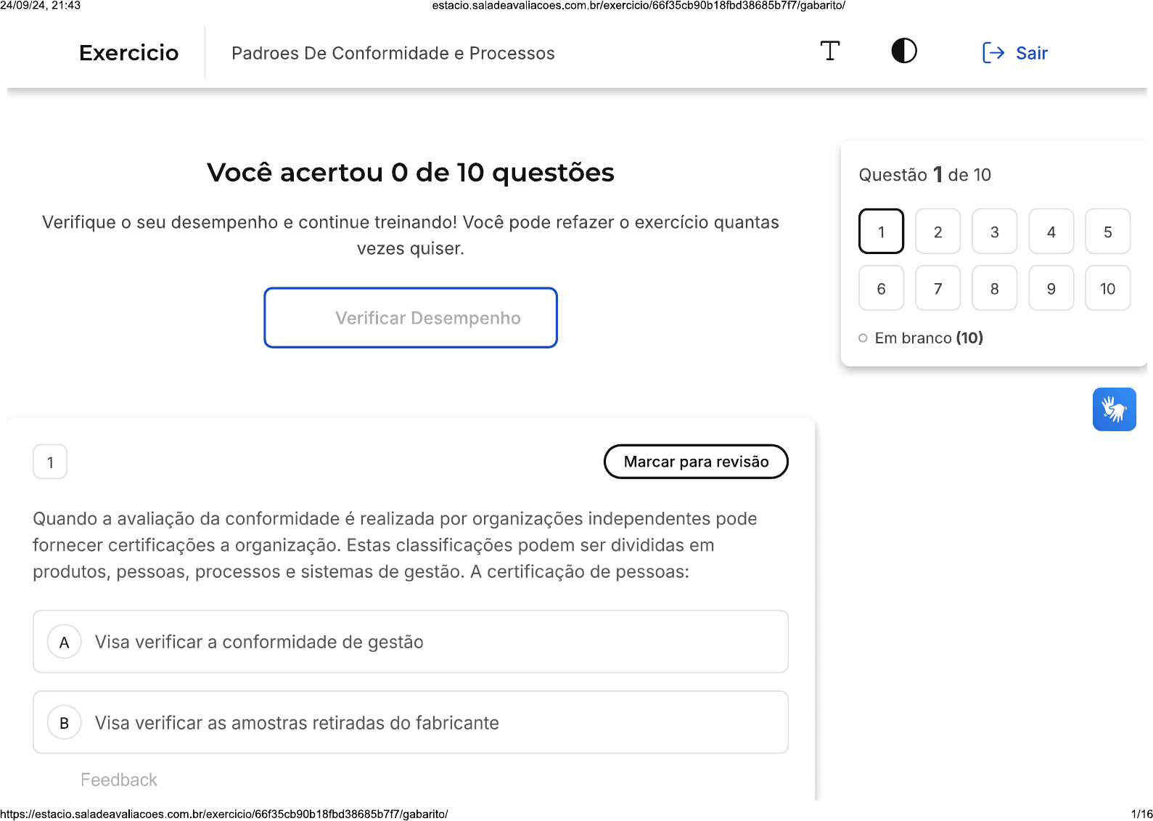Click the text size T icon
This screenshot has width=1153, height=821.
click(x=830, y=52)
